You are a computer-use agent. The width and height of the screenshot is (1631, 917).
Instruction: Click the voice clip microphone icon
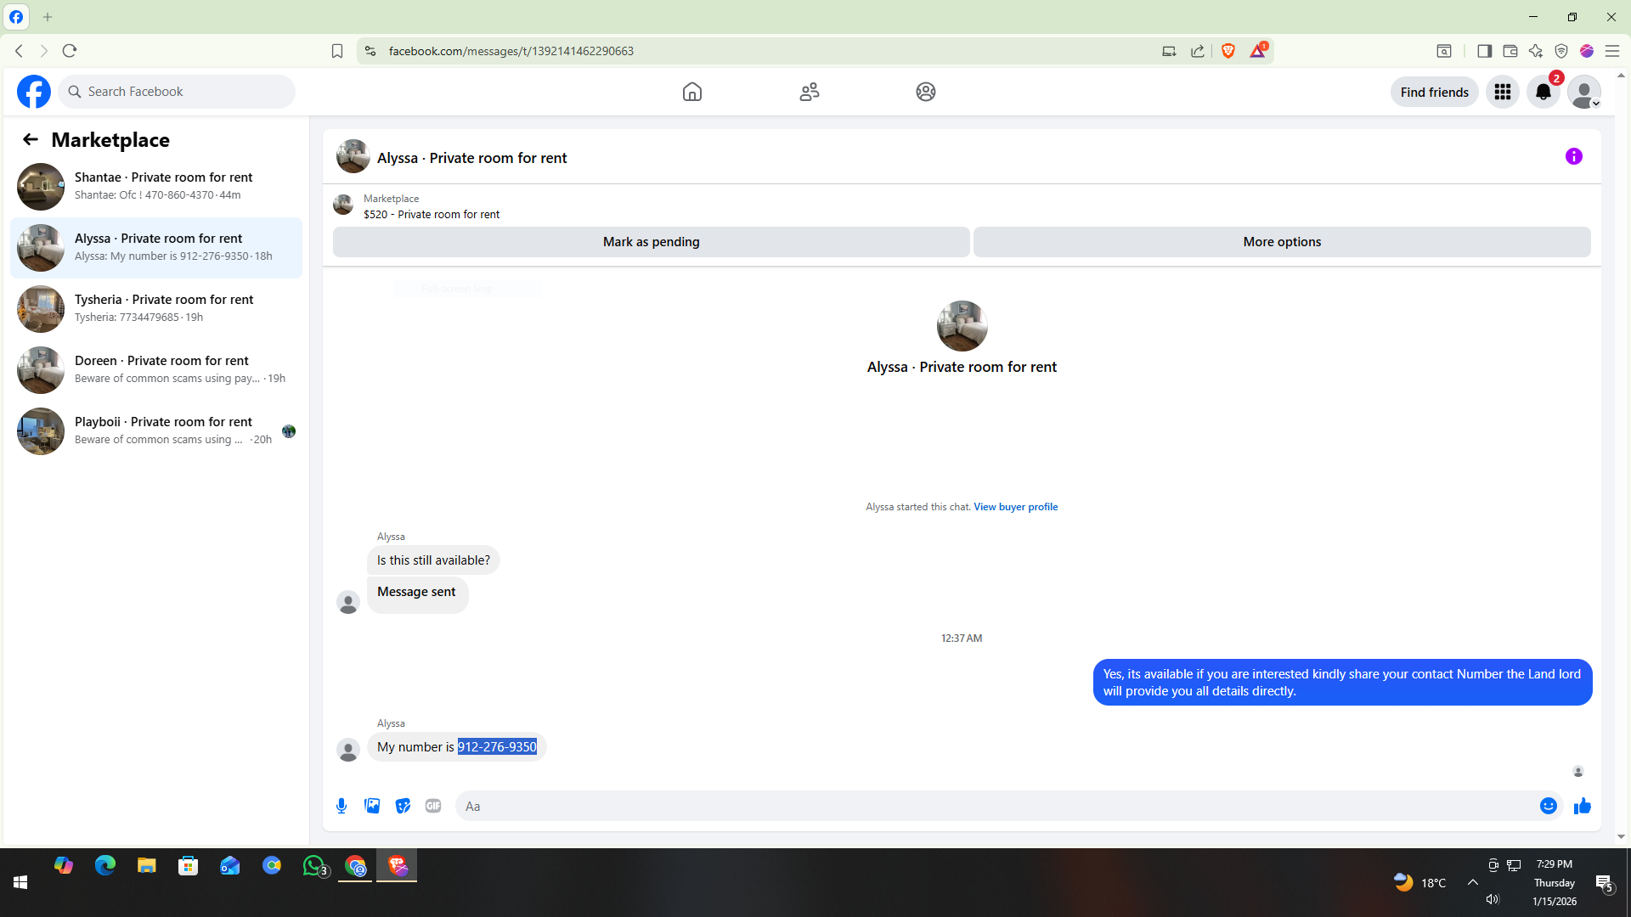point(341,806)
